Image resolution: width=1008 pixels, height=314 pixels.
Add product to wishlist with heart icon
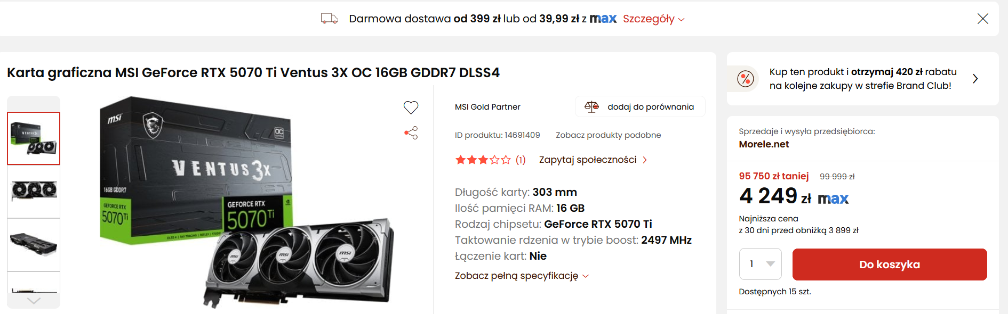point(411,108)
